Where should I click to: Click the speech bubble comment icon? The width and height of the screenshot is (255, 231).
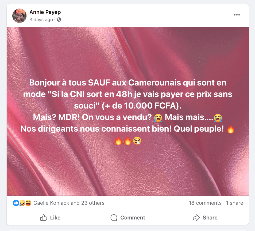(114, 218)
